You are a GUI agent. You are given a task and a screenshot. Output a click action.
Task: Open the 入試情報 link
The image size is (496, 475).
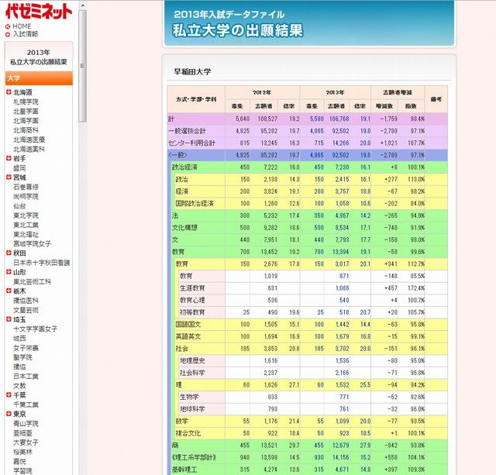point(26,34)
